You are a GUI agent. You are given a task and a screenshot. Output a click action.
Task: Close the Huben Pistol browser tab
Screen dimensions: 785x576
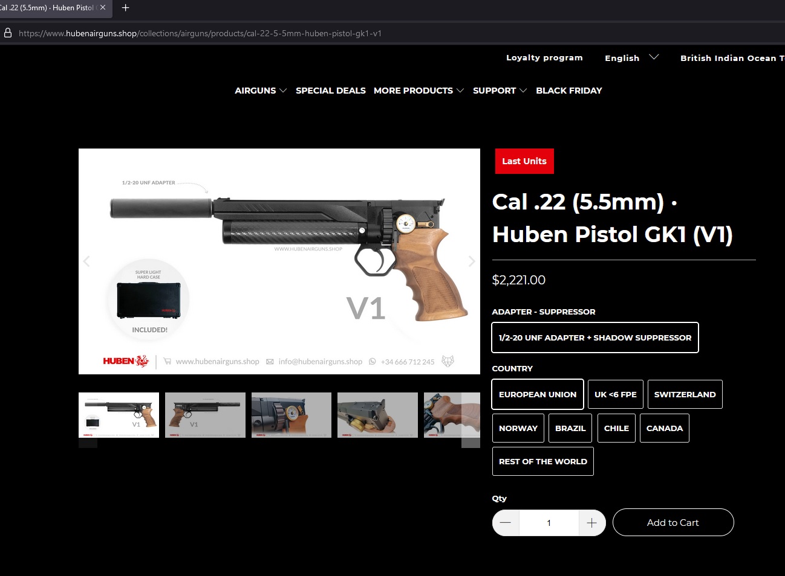point(103,8)
